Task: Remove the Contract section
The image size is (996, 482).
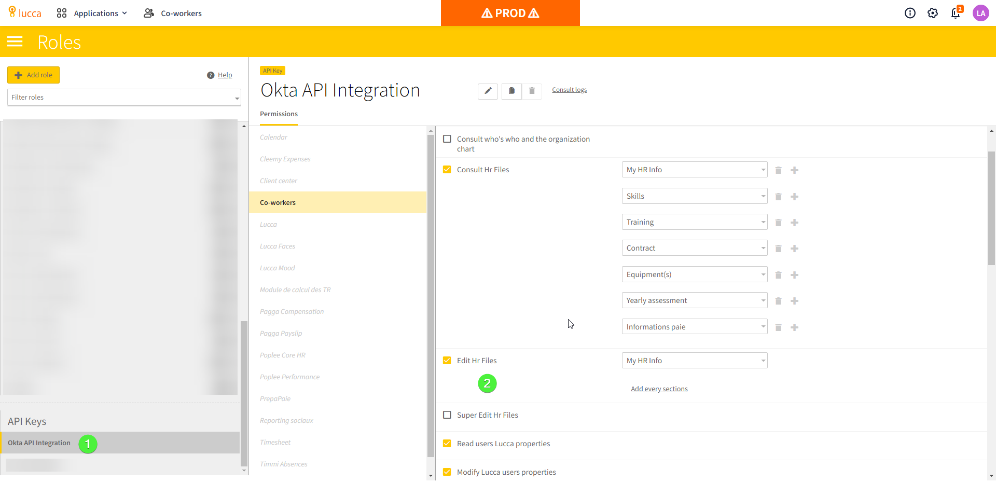Action: (x=778, y=249)
